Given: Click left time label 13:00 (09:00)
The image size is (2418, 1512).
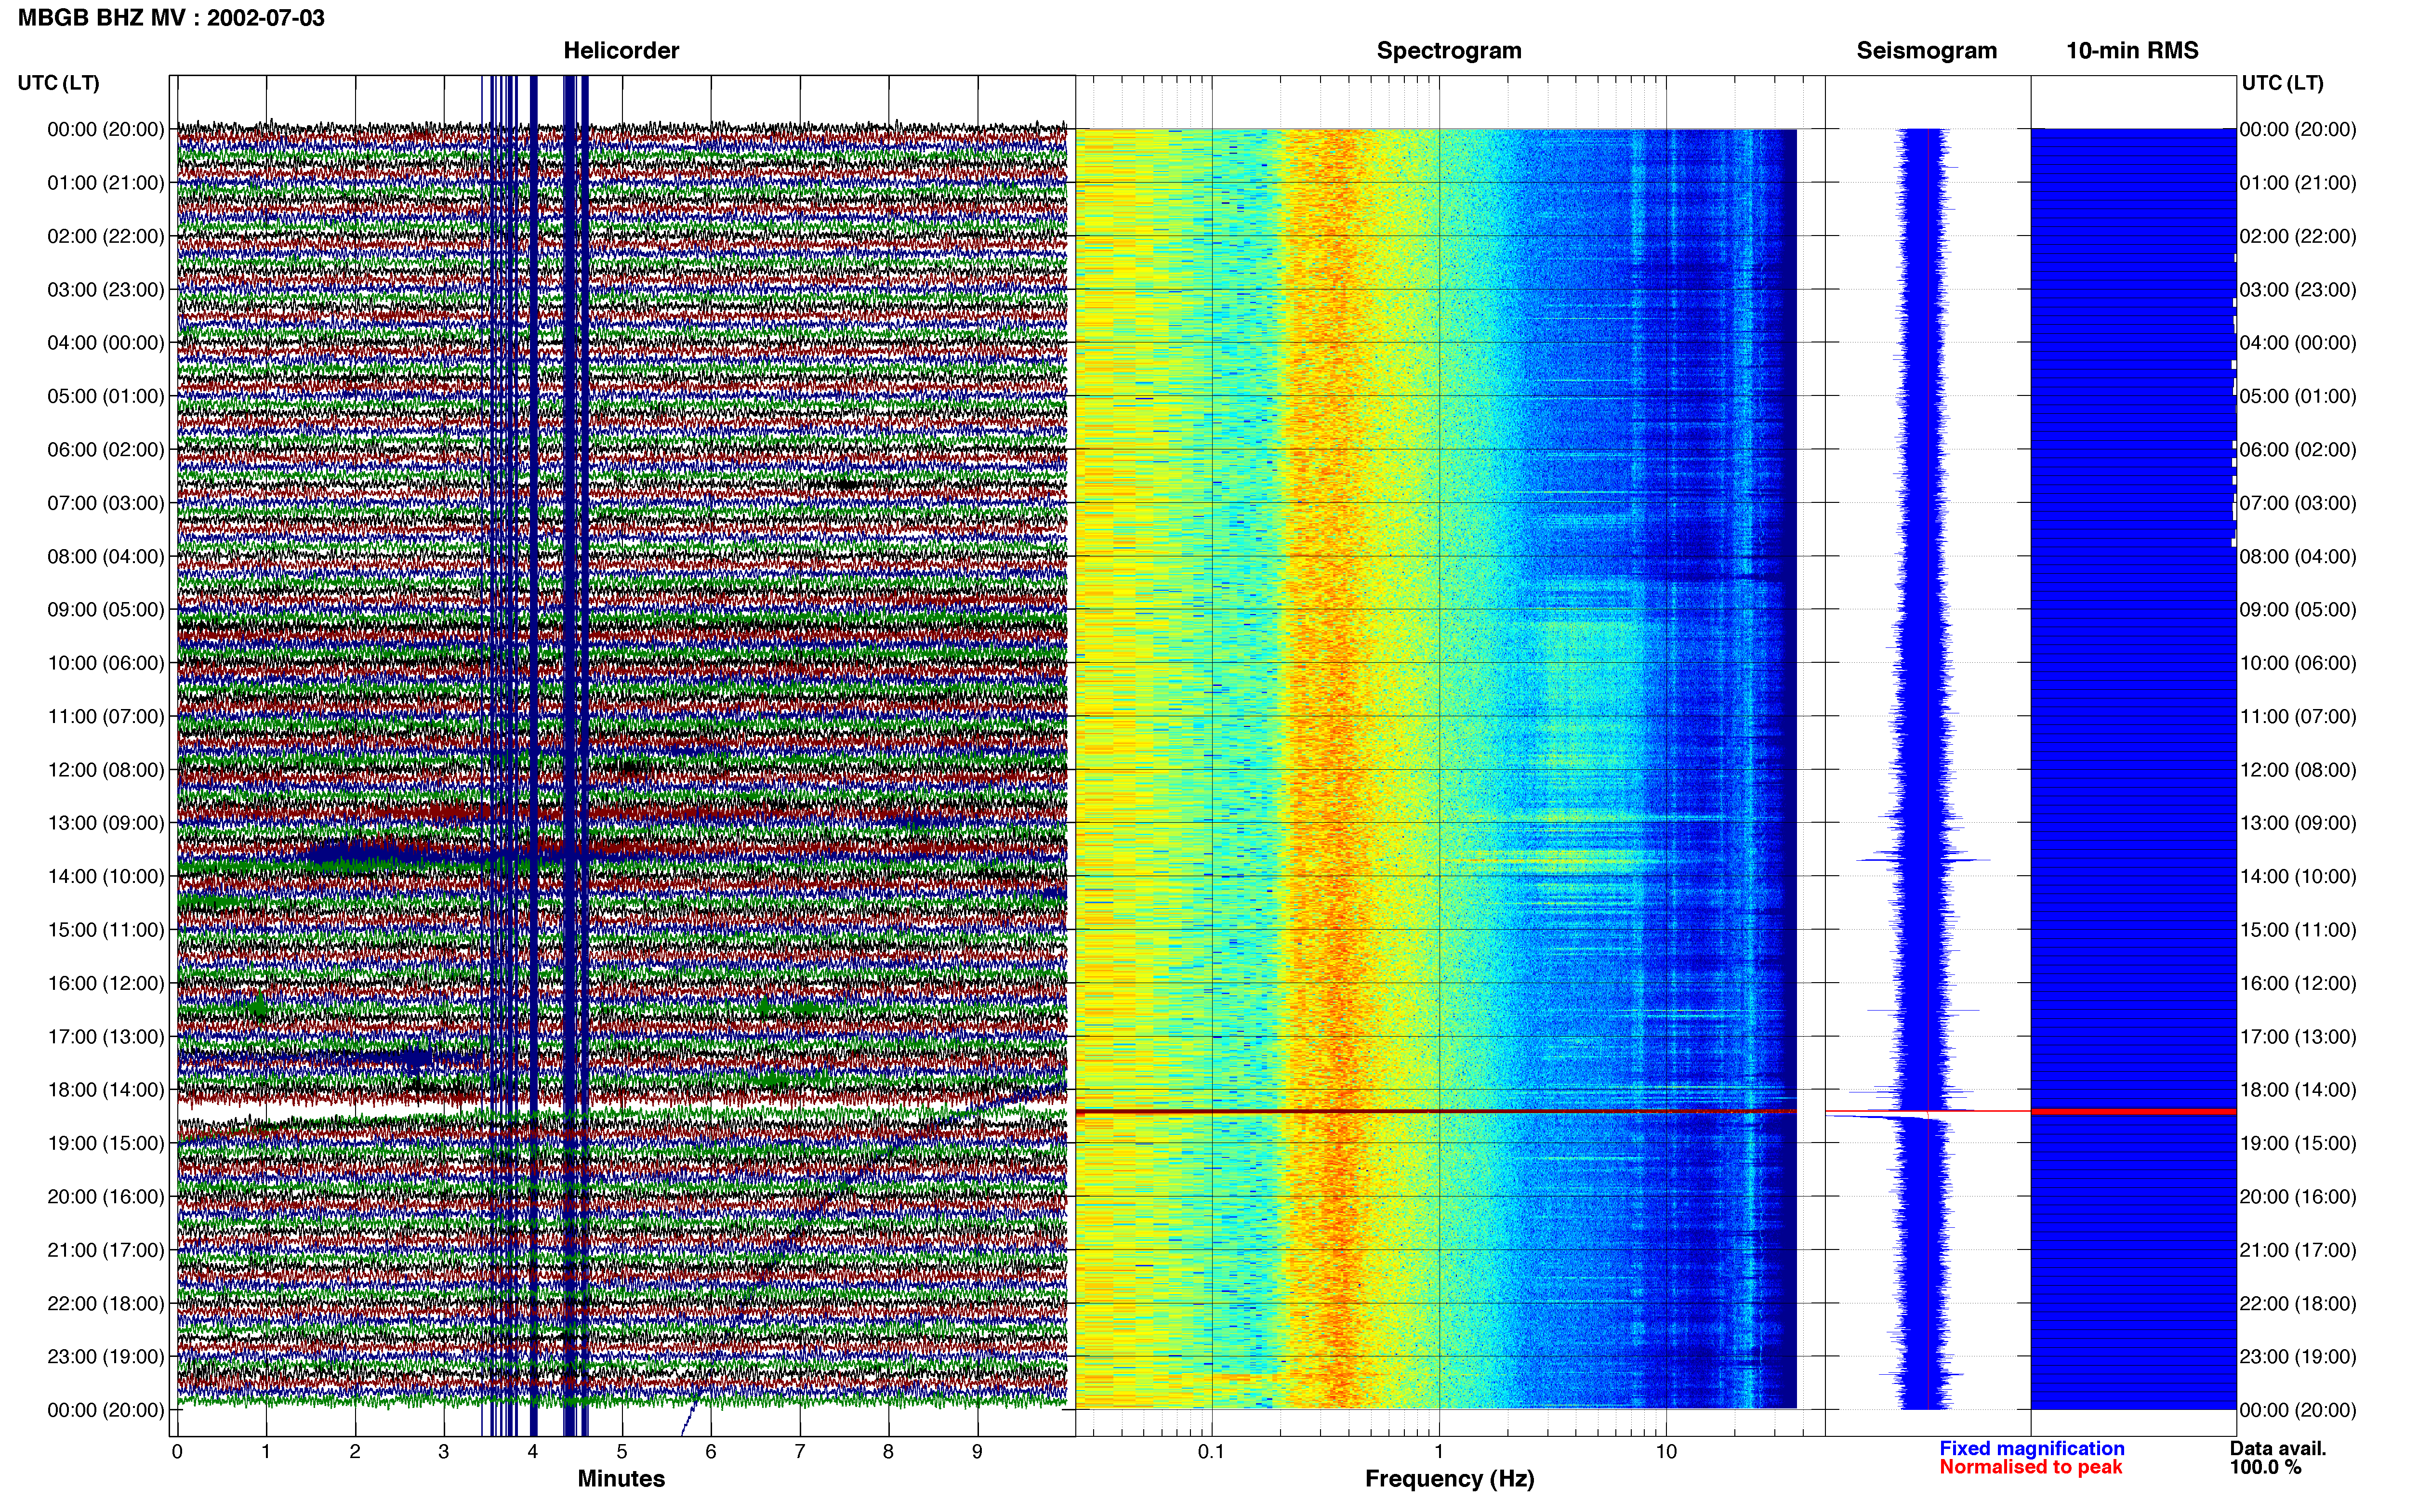Looking at the screenshot, I should pyautogui.click(x=106, y=823).
